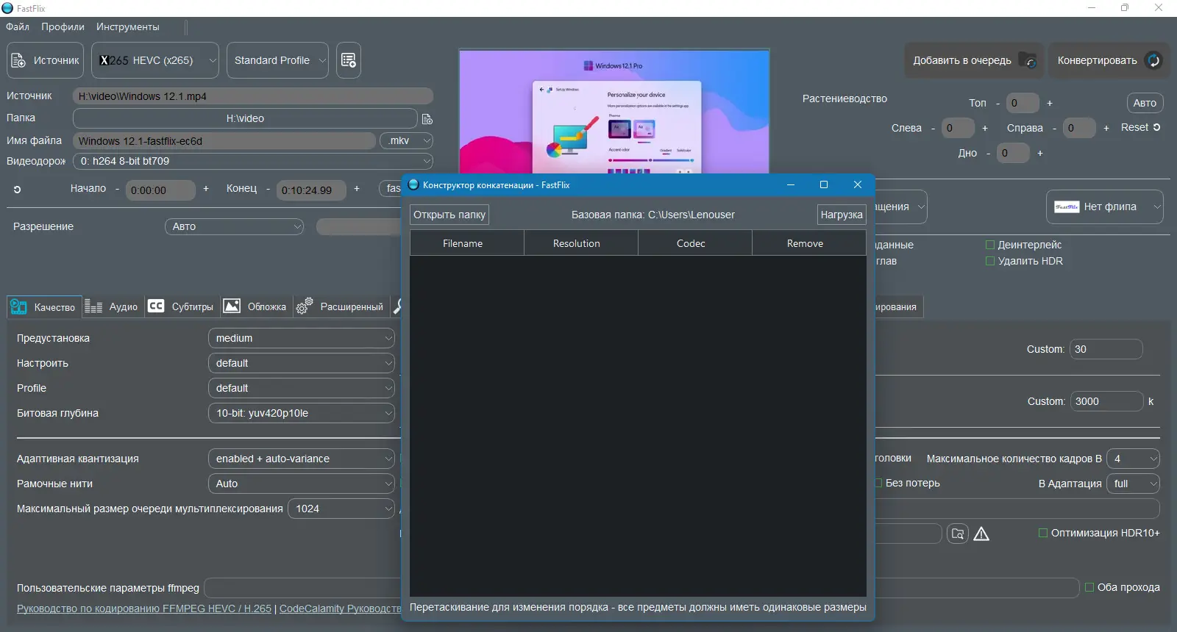This screenshot has height=632, width=1177.
Task: Enable the Удалить HDR checkbox
Action: pyautogui.click(x=990, y=261)
